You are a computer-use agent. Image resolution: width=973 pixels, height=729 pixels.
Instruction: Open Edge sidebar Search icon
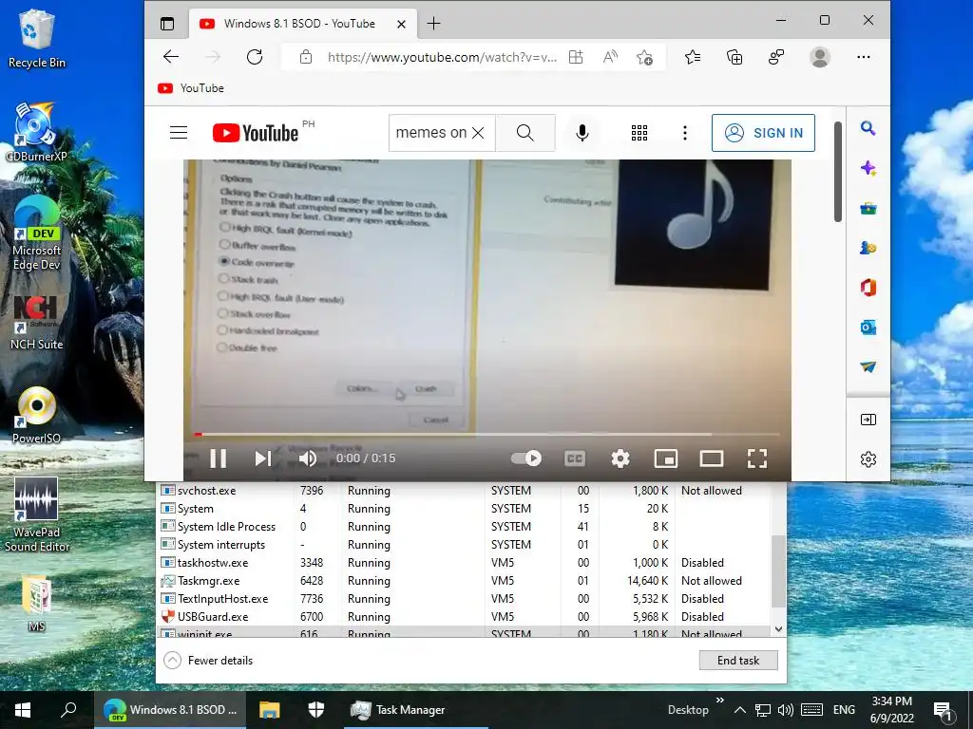868,128
